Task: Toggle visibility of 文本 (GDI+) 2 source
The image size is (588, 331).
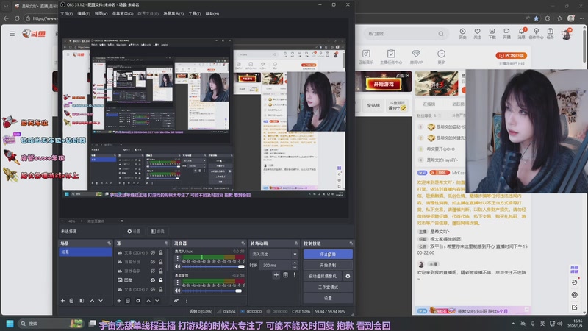Action: coord(153,289)
